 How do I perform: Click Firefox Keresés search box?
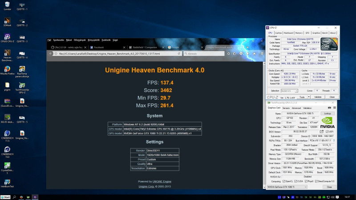tap(204, 54)
